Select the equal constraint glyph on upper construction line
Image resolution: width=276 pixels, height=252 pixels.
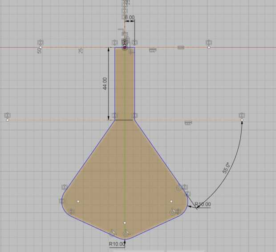coord(181,47)
